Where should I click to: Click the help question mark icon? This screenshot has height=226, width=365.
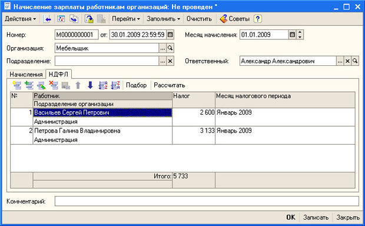point(258,19)
